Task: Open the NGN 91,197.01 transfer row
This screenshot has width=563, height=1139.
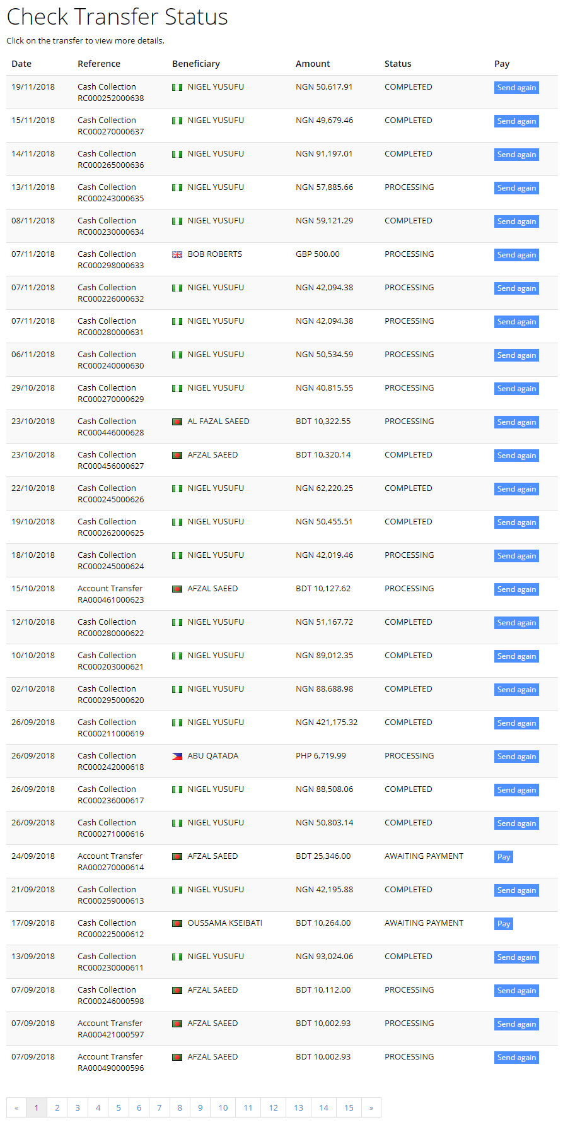Action: 282,159
